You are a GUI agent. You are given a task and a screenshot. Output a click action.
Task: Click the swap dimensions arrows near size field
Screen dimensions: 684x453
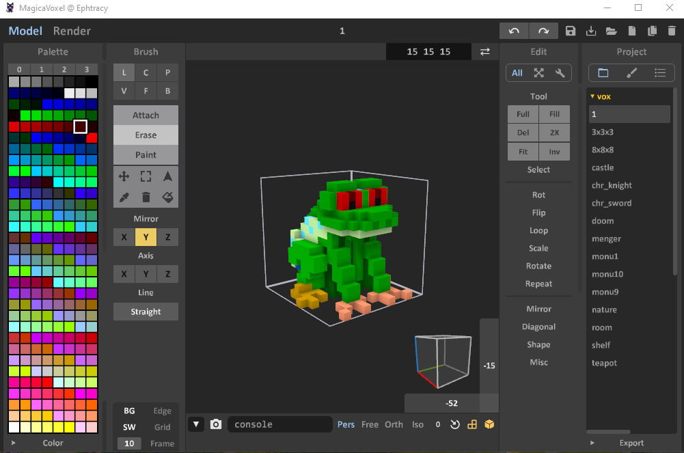(485, 51)
